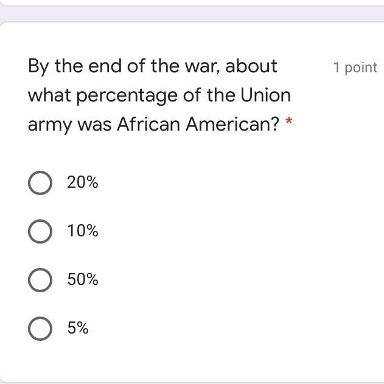384x384 pixels.
Task: Select the 10% radio button
Action: (40, 231)
